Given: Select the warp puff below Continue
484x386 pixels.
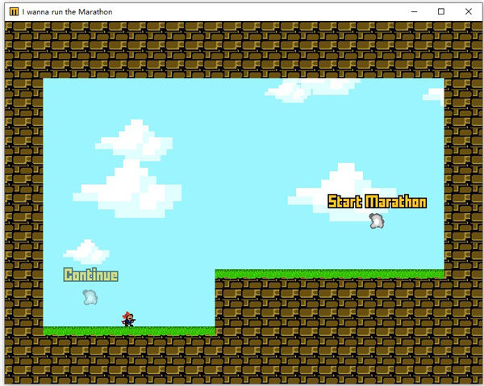Looking at the screenshot, I should (x=90, y=297).
